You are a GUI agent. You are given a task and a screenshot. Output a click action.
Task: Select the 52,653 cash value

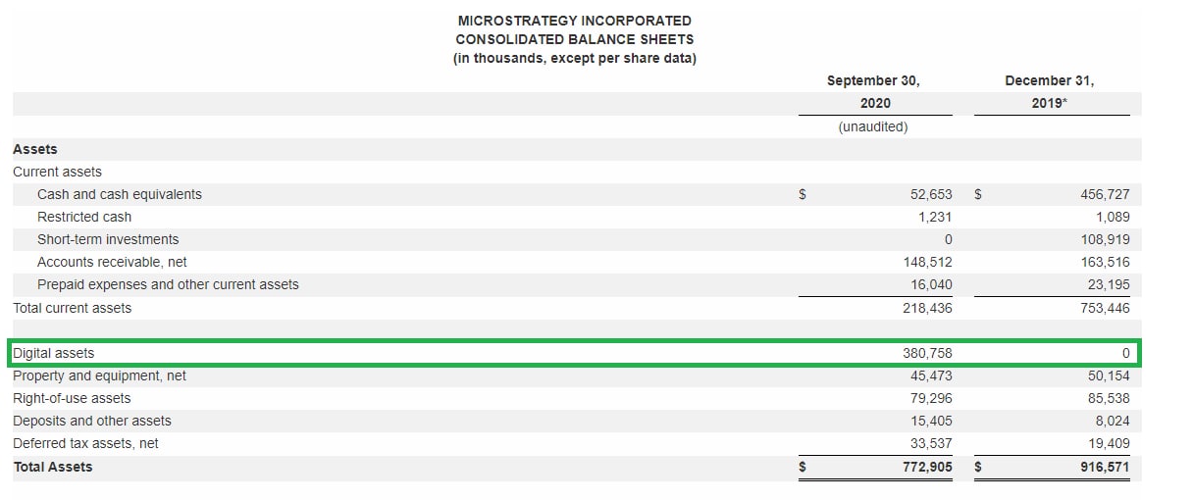tap(931, 194)
